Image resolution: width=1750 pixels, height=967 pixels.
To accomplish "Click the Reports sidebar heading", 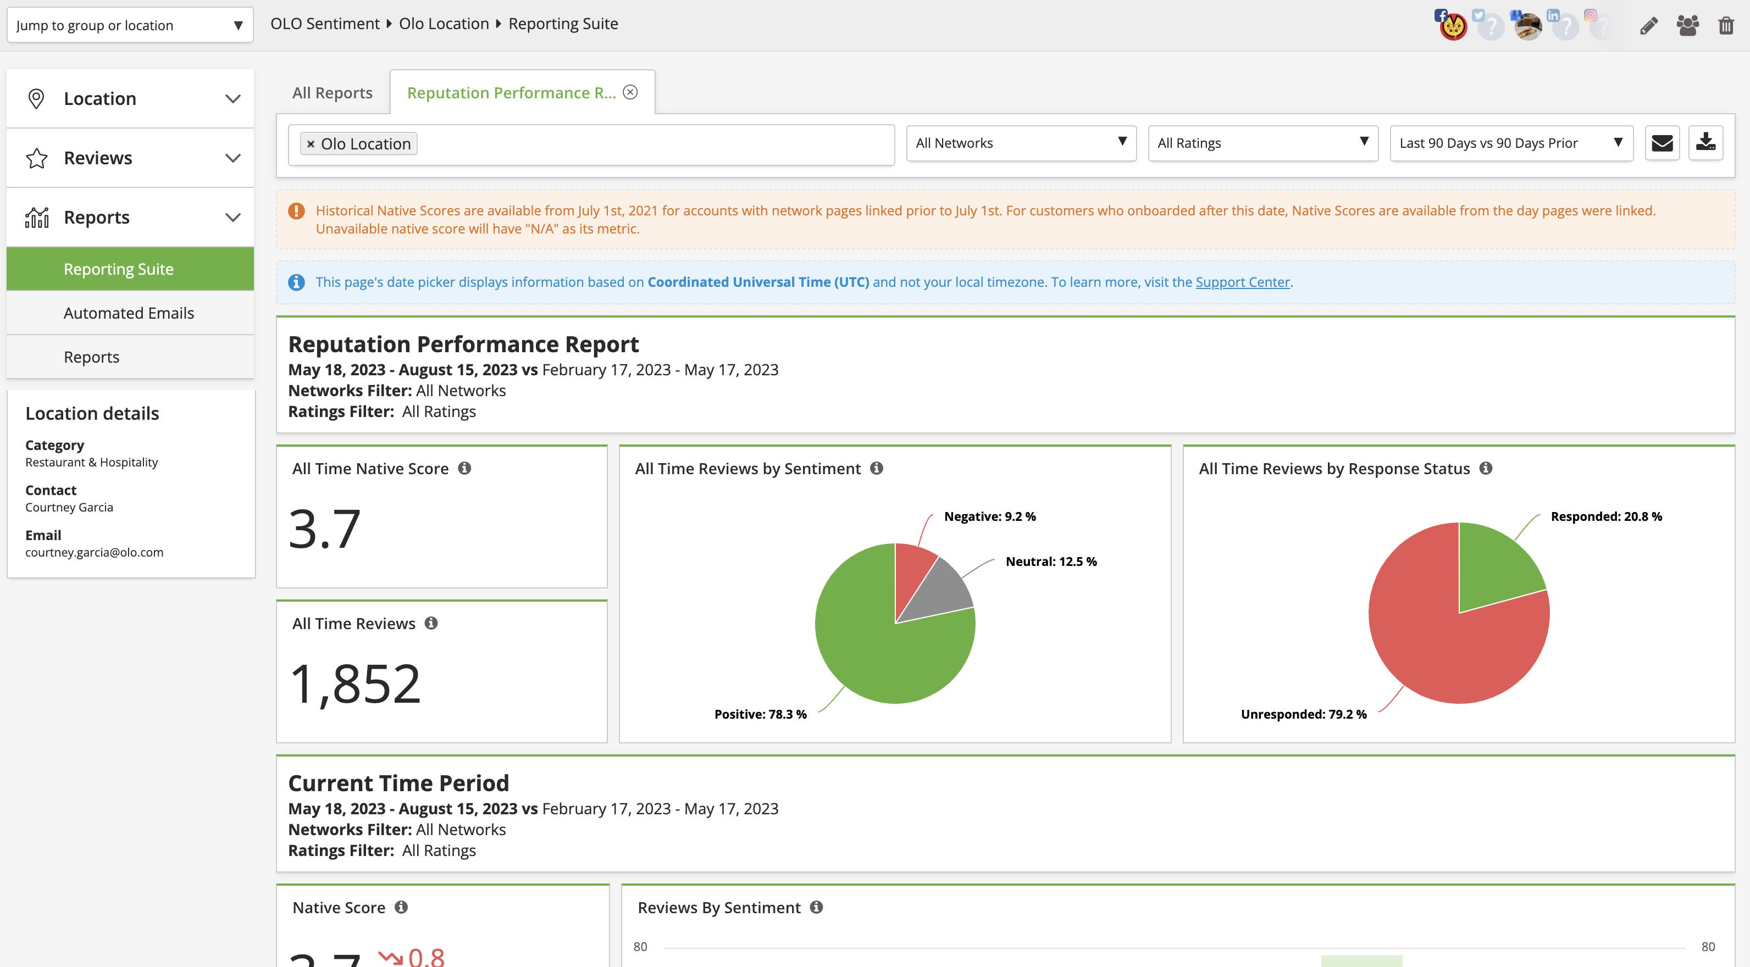I will [x=97, y=218].
